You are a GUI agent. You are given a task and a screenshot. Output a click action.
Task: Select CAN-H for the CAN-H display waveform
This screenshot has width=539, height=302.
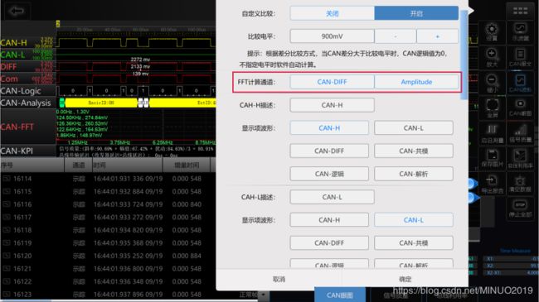coord(329,128)
